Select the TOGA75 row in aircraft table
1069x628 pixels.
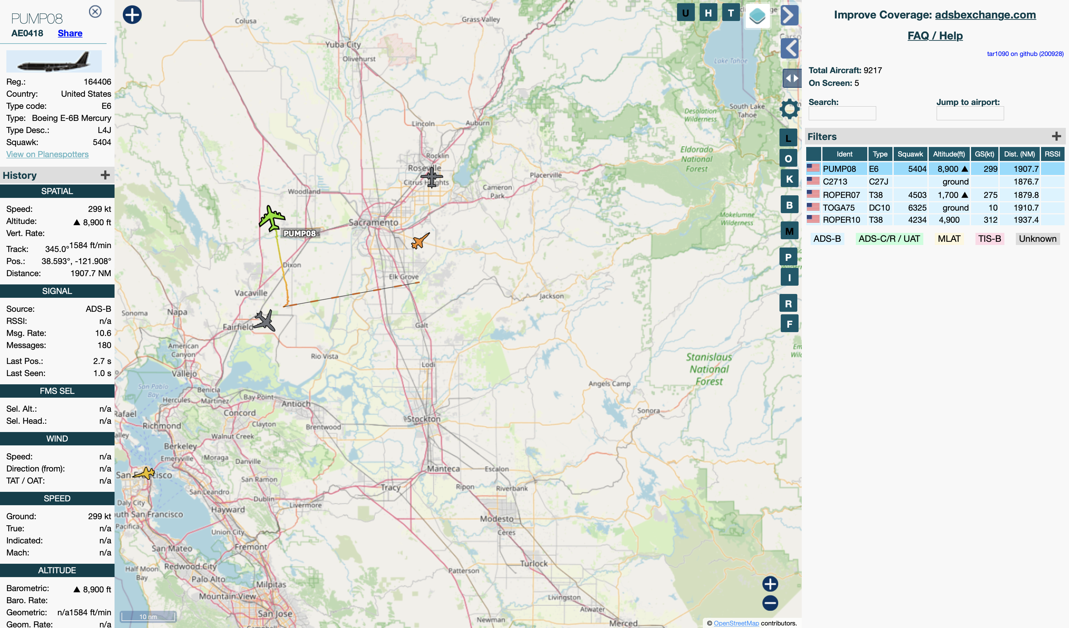[935, 207]
